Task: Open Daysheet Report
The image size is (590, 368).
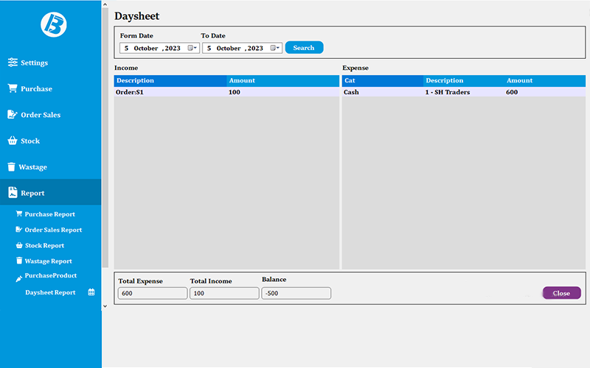Action: 50,292
